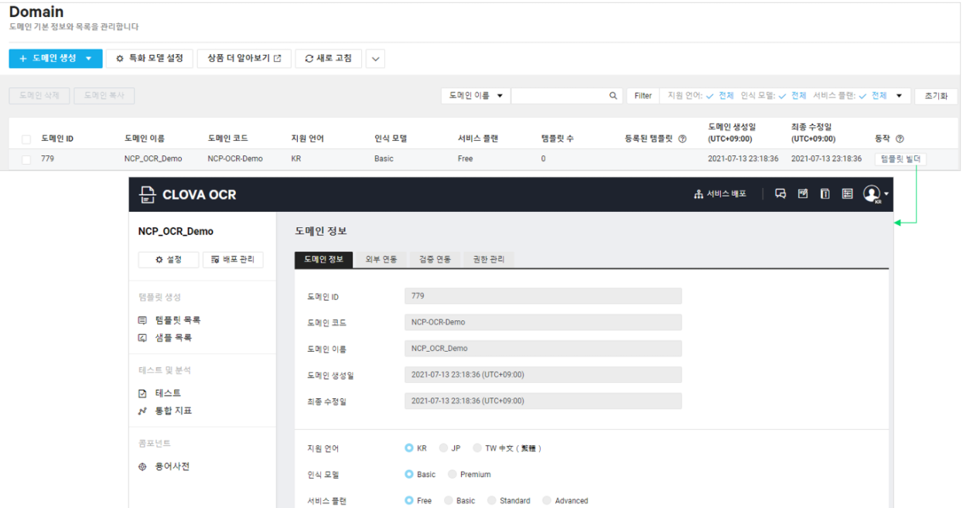The height and width of the screenshot is (508, 963).
Task: Open 용어사전 in the sidebar
Action: [x=163, y=467]
